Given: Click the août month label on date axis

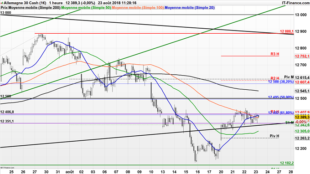Looking at the screenshot, I should pos(70,172).
